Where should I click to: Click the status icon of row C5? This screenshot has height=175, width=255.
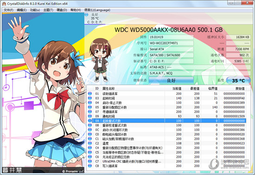pyautogui.click(x=90, y=152)
